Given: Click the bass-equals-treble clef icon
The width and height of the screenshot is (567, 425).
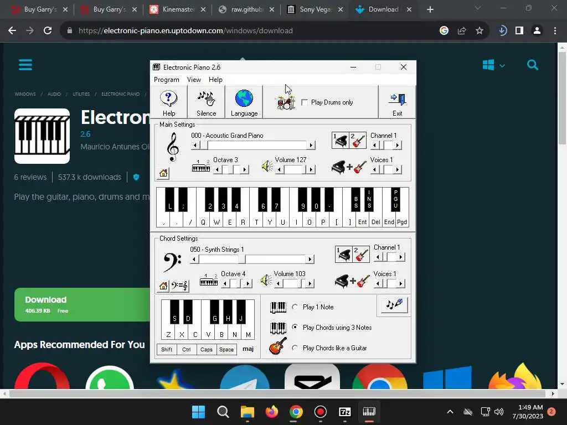Looking at the screenshot, I should [x=179, y=286].
